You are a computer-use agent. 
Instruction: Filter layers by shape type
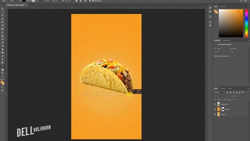click(237, 92)
